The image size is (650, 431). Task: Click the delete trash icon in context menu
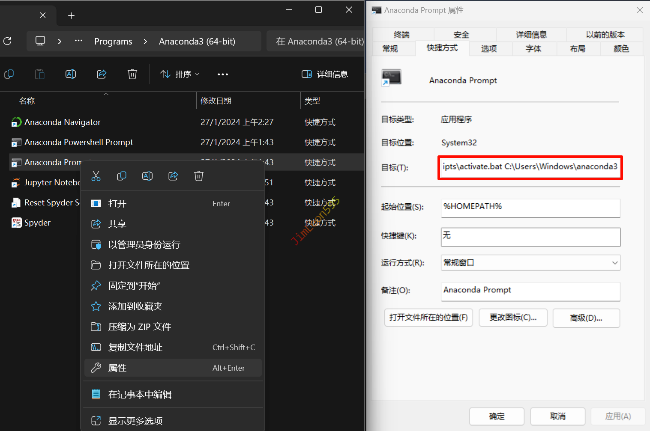199,176
